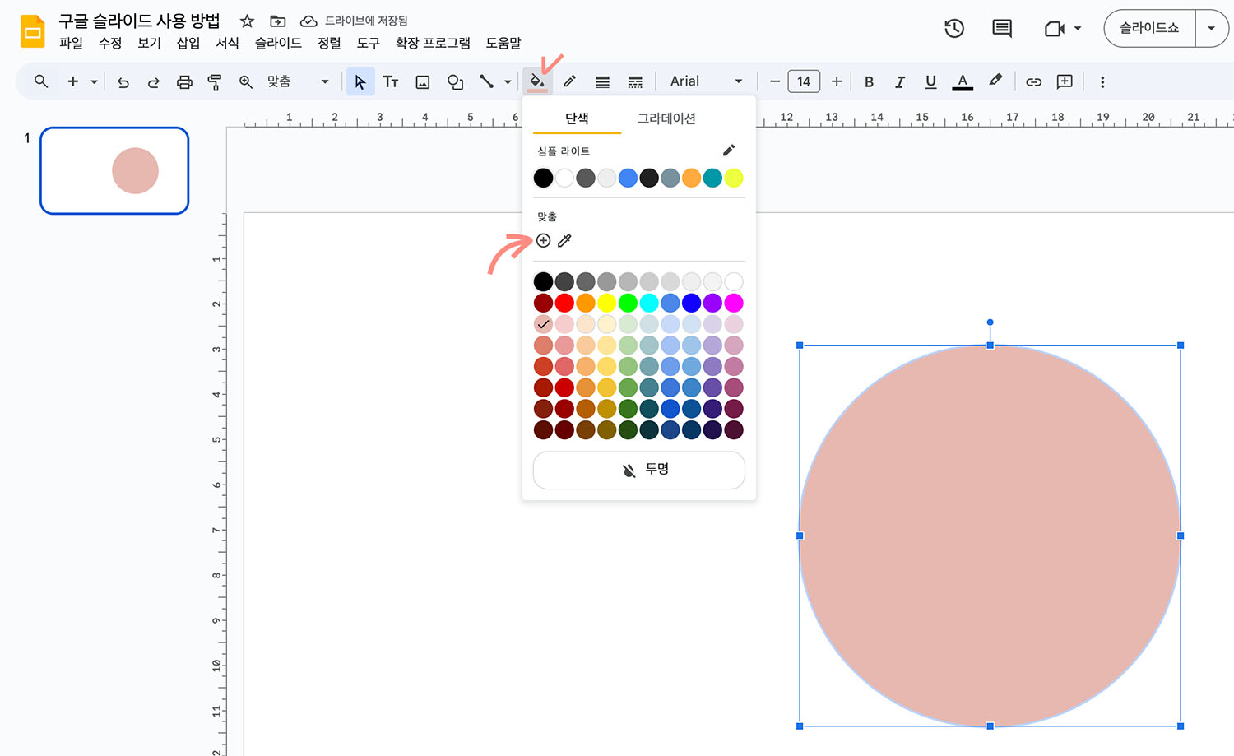
Task: Expand the slideshow options arrow
Action: [1211, 28]
